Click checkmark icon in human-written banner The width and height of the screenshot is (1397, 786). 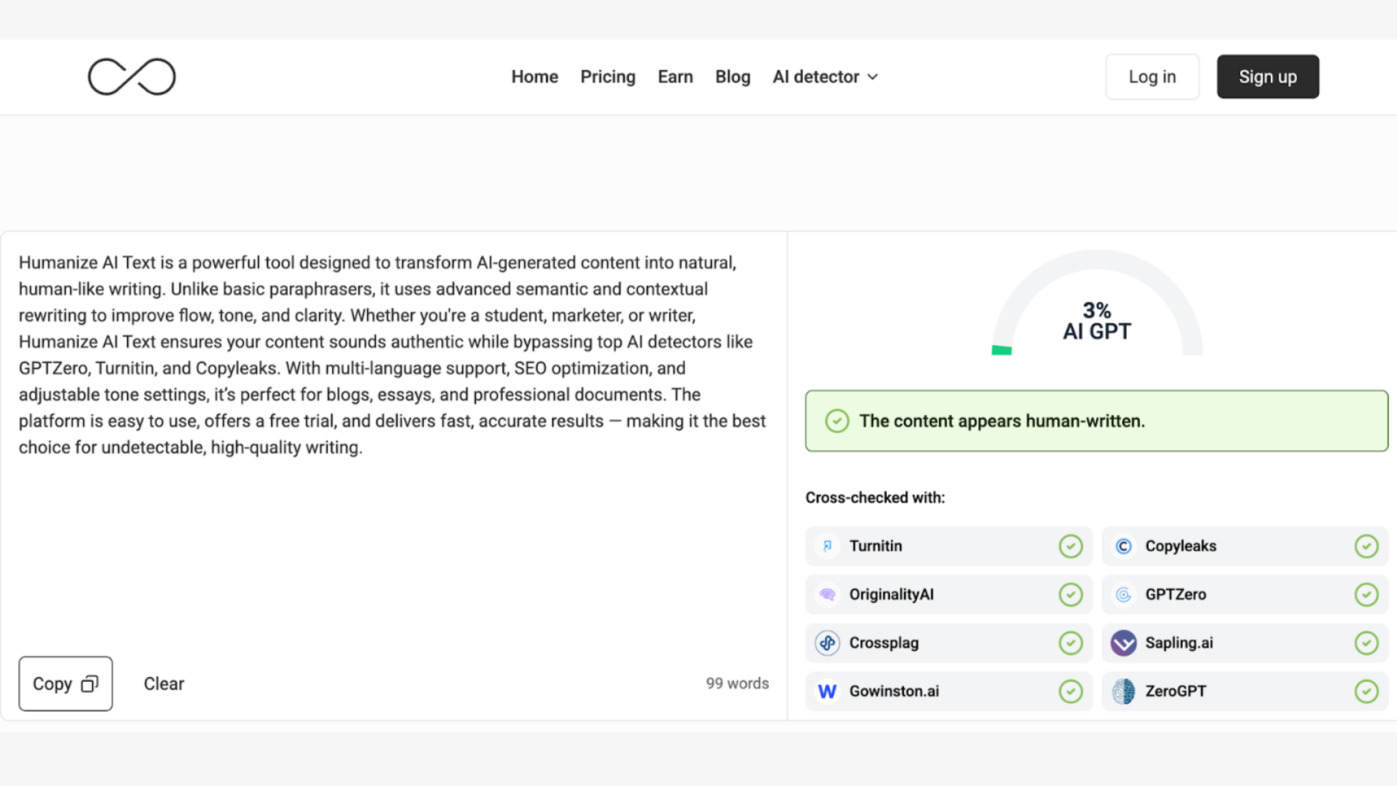(837, 421)
